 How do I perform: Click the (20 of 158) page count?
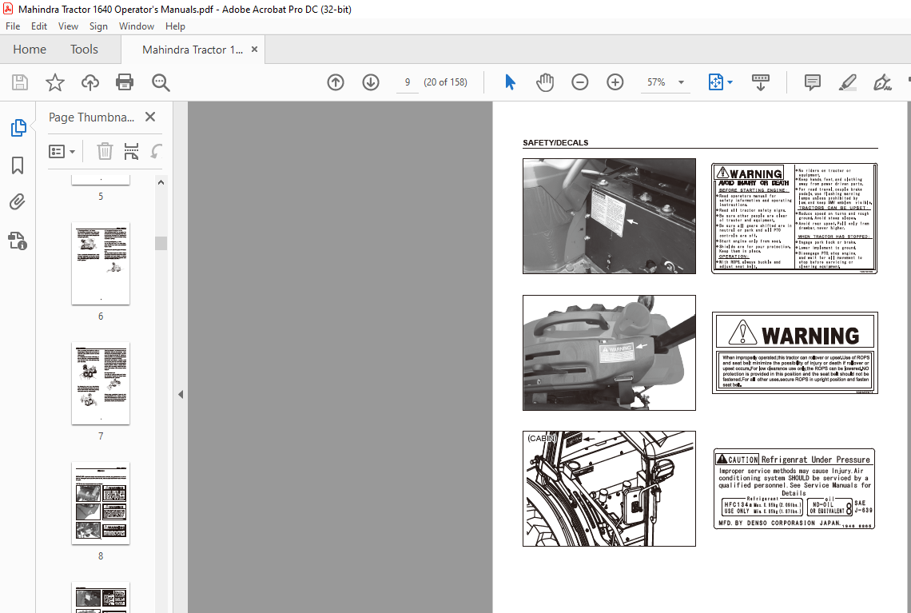pyautogui.click(x=446, y=82)
